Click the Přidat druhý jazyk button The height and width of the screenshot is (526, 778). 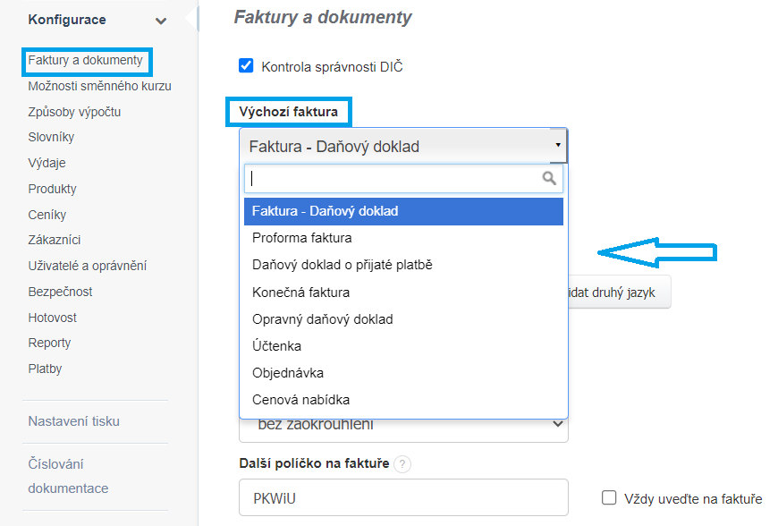[619, 293]
